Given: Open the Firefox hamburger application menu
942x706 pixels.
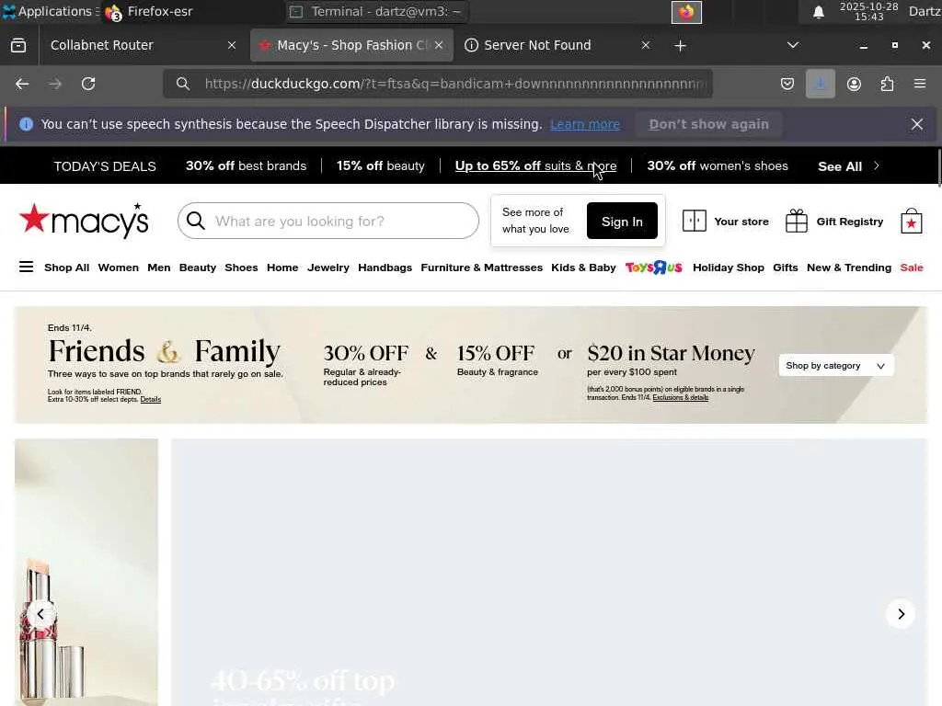Looking at the screenshot, I should coord(920,84).
